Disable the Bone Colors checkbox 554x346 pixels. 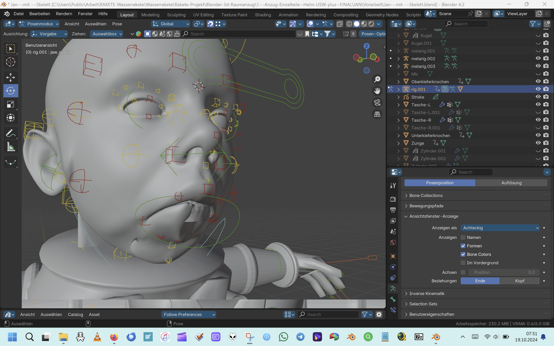tap(463, 255)
